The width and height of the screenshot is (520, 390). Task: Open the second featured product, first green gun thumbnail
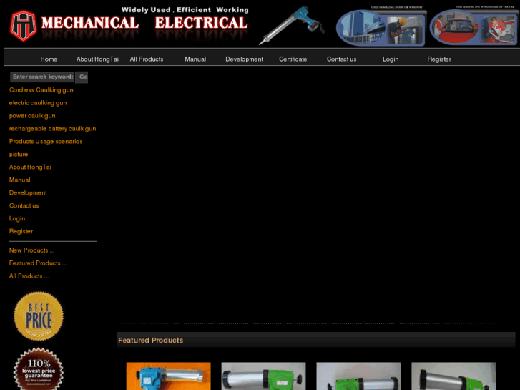(x=263, y=376)
